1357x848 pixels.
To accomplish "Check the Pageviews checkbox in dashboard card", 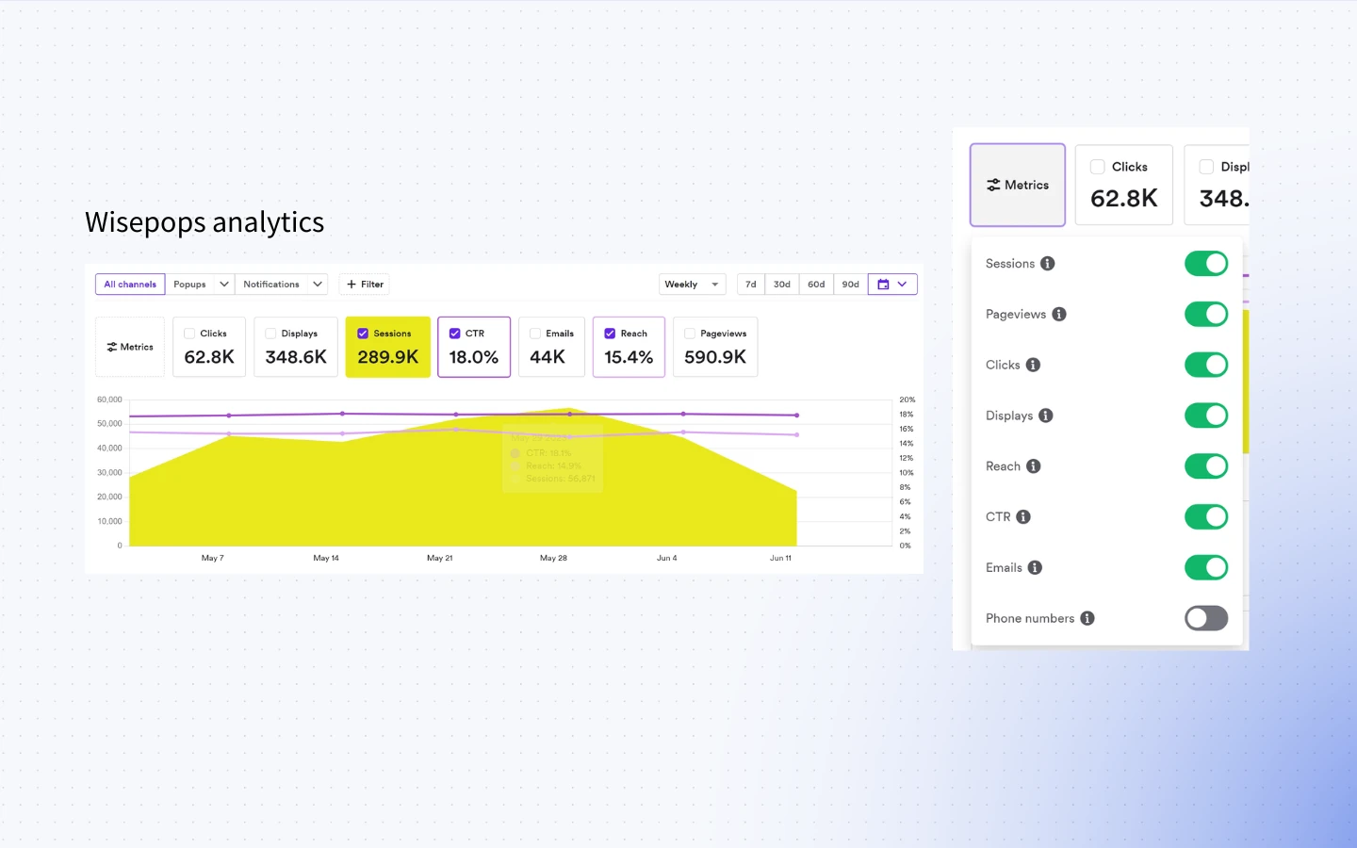I will 690,334.
